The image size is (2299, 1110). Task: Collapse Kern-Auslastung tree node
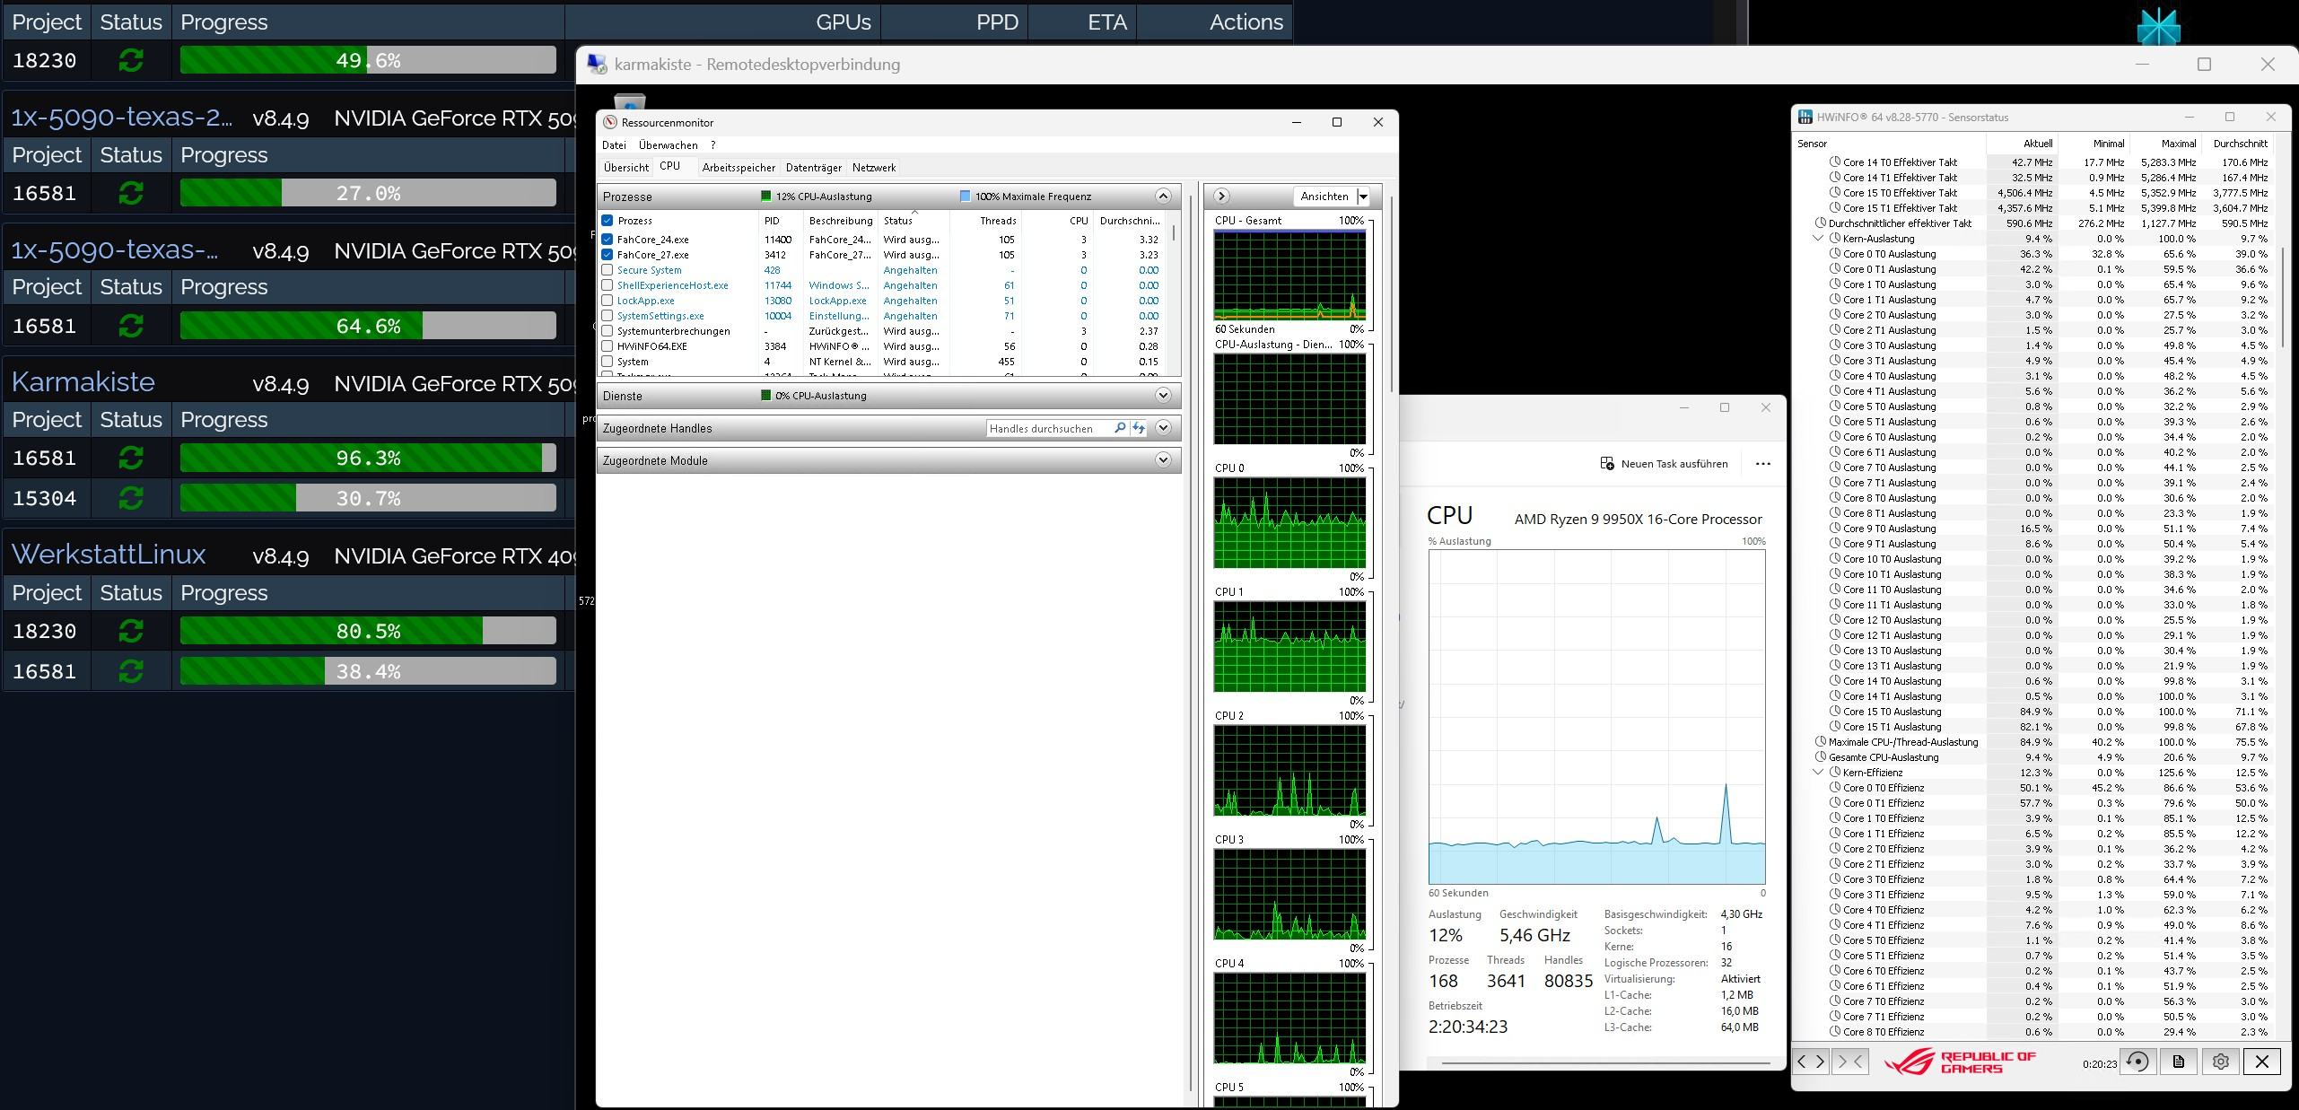pos(1818,239)
